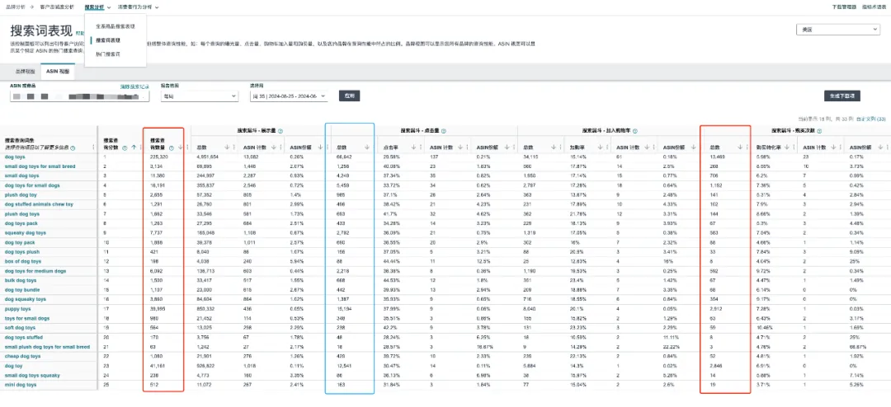Sort by 展示量 ASIN份额 arrow
The image size is (891, 407).
pyautogui.click(x=320, y=147)
